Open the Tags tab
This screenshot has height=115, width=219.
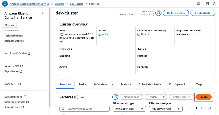pyautogui.click(x=199, y=84)
